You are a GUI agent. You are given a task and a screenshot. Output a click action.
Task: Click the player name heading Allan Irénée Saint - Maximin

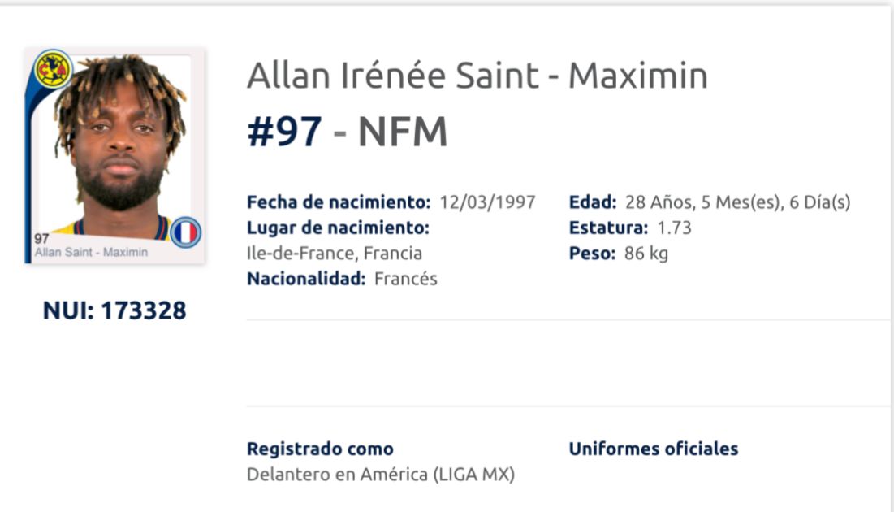pos(477,76)
